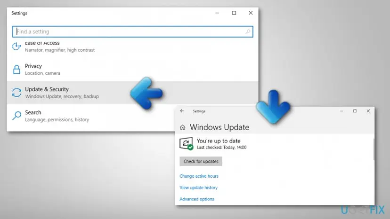The image size is (390, 219).
Task: Click the update status icon with green check
Action: coord(187,144)
